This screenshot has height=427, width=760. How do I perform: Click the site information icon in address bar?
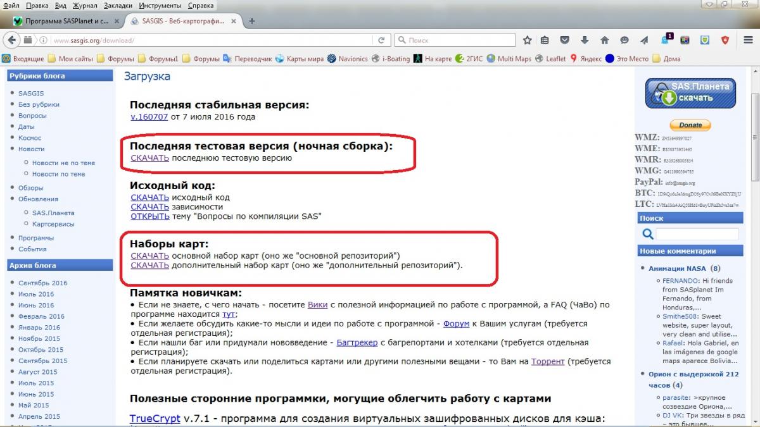click(x=44, y=40)
